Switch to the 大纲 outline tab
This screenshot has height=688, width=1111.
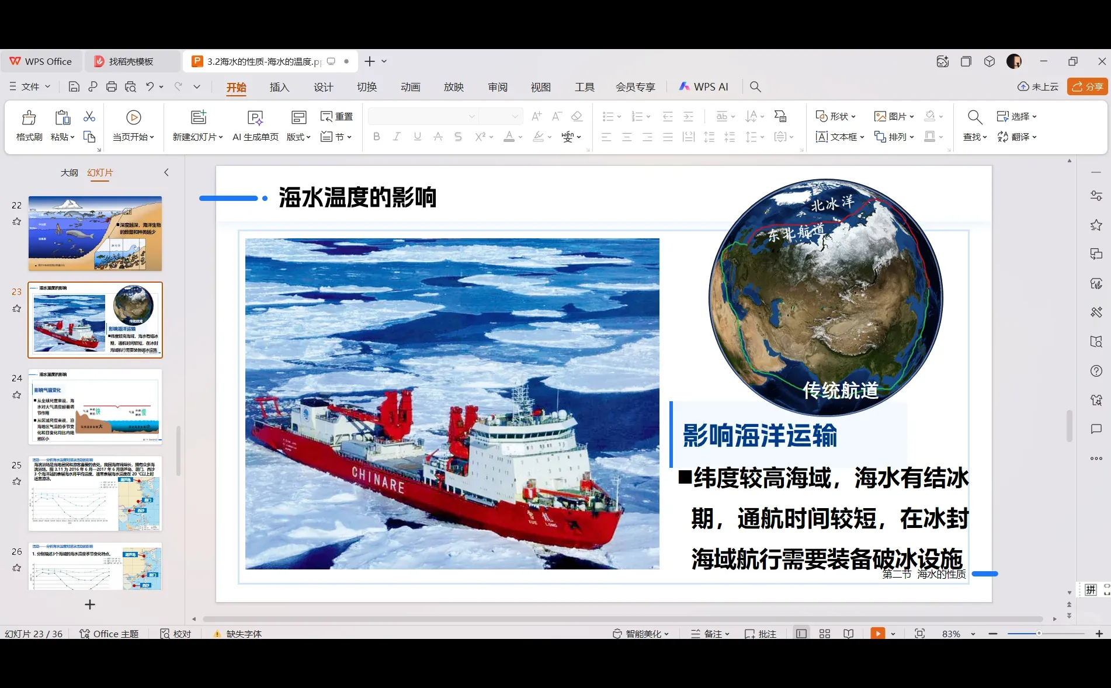point(69,173)
